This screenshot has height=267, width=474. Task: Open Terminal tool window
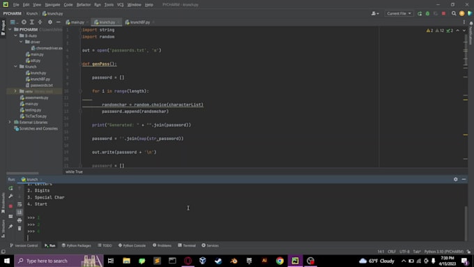pyautogui.click(x=187, y=245)
